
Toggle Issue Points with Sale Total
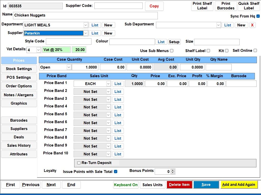(115, 172)
